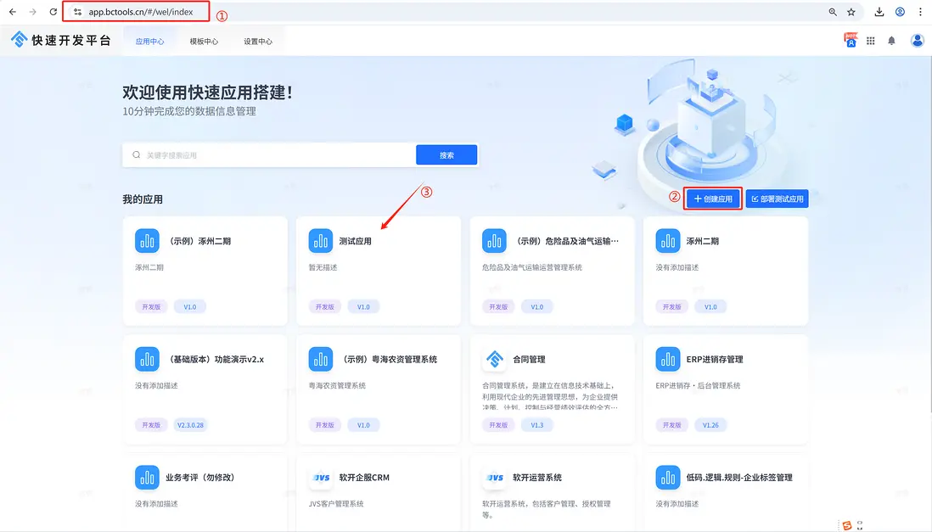Open the 涿州二期 app icon without 示例
This screenshot has height=532, width=932.
pyautogui.click(x=667, y=241)
